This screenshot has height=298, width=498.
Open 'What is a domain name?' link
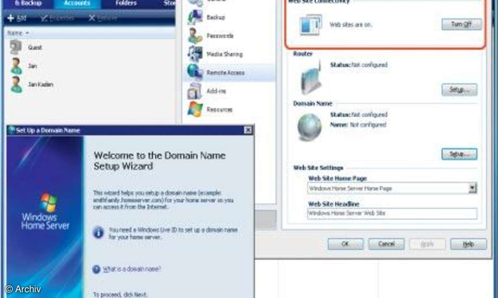point(132,269)
